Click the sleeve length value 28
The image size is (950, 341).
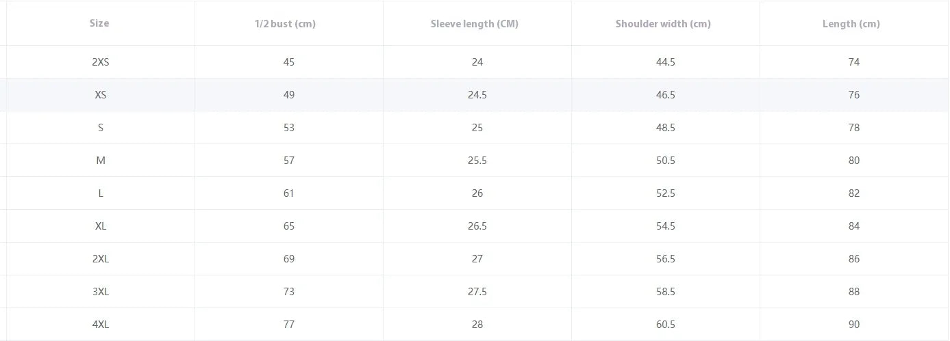coord(477,325)
